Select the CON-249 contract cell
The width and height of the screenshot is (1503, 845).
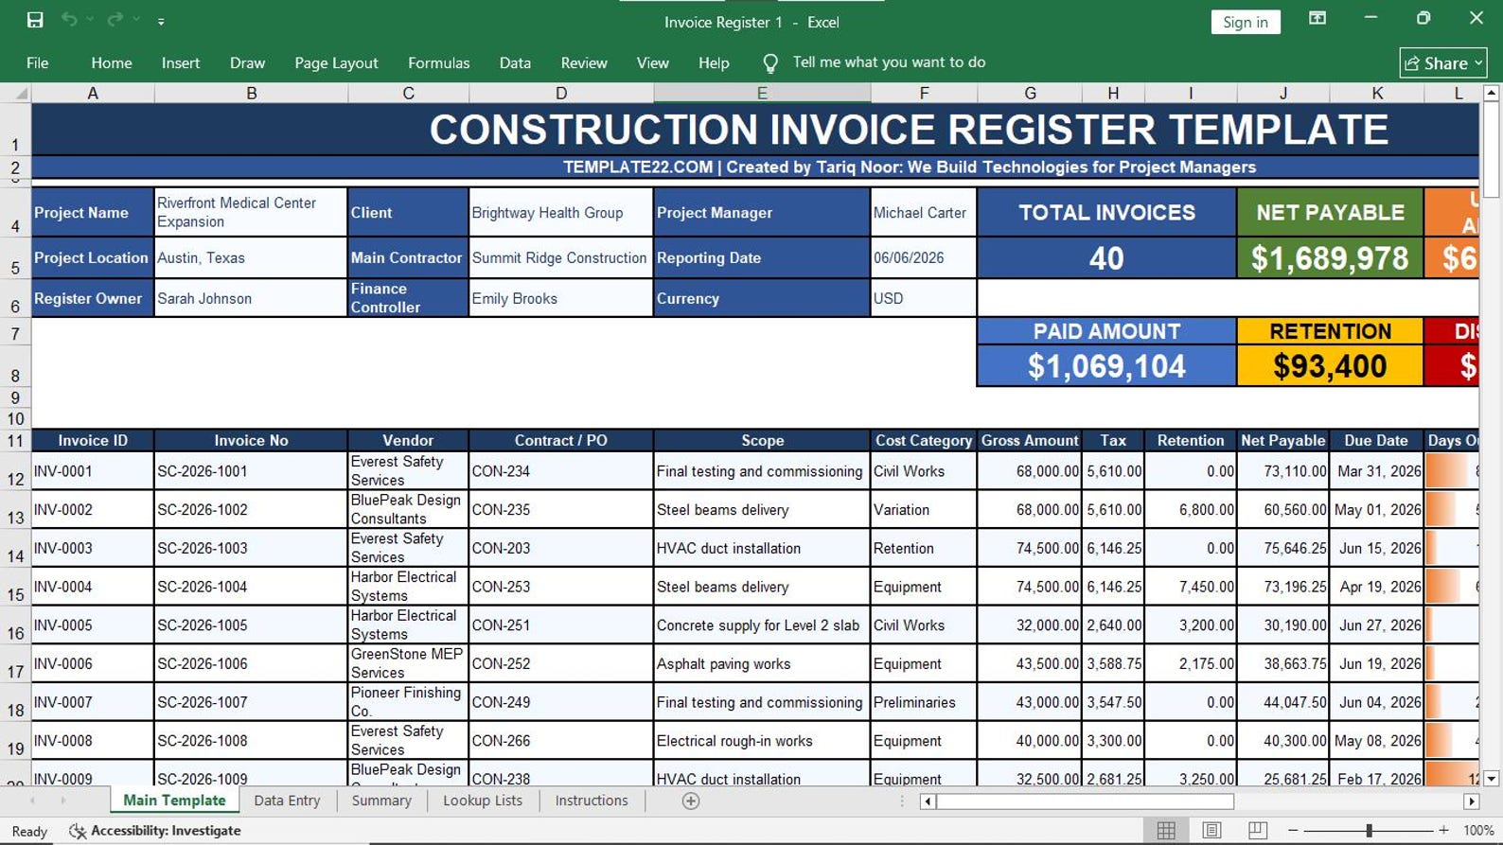[x=561, y=702]
